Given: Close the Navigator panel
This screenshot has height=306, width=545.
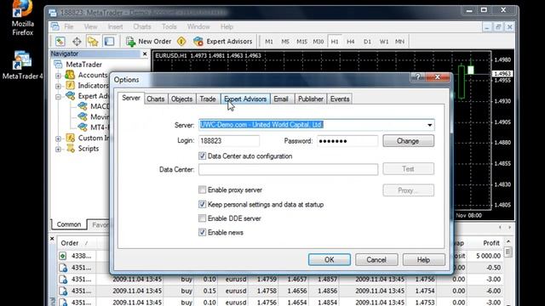Looking at the screenshot, I should pos(145,54).
